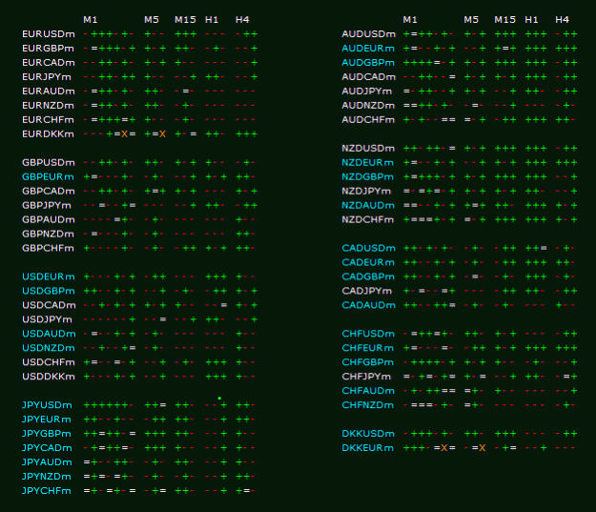The height and width of the screenshot is (512, 596).
Task: Click CHFGBPm symbol label
Action: [367, 362]
